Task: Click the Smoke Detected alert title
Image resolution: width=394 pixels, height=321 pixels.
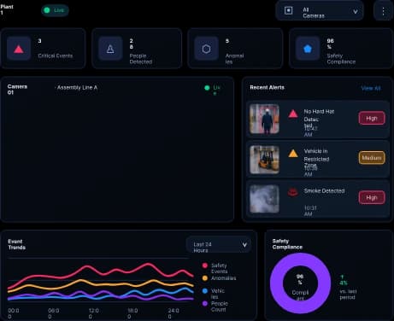Action: click(324, 190)
